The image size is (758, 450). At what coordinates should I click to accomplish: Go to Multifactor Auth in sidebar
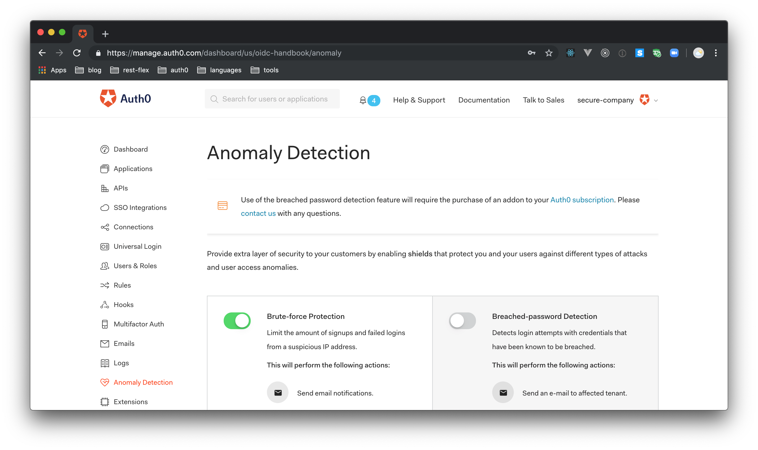click(x=138, y=324)
